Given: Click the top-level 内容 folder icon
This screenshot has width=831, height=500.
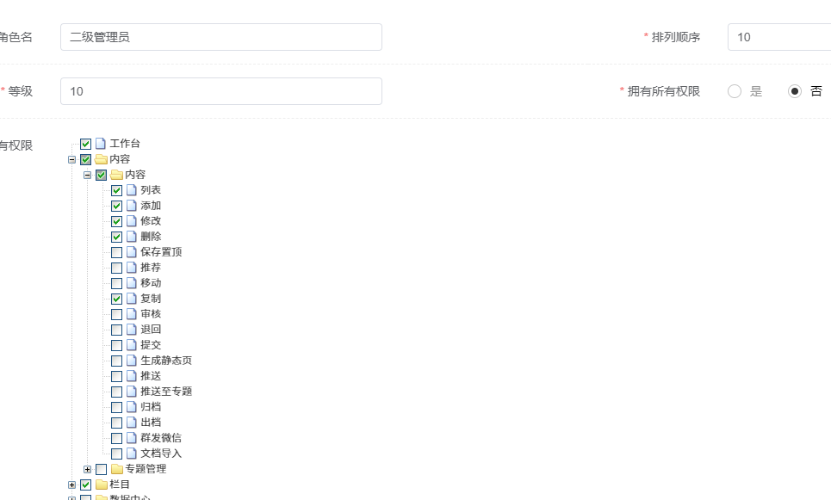Looking at the screenshot, I should [101, 159].
